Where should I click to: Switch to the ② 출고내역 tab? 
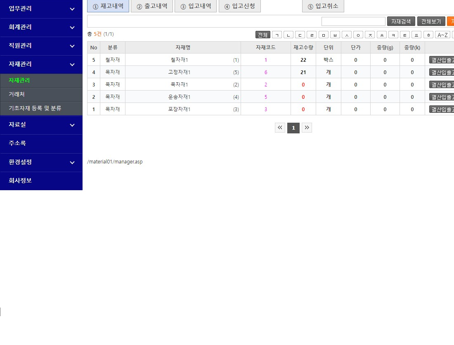(152, 6)
